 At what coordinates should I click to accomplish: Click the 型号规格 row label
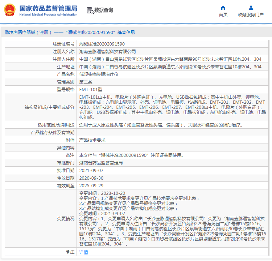tap(66, 90)
